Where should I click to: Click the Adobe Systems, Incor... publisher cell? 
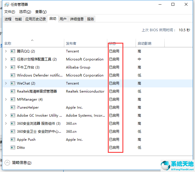pyautogui.click(x=85, y=116)
